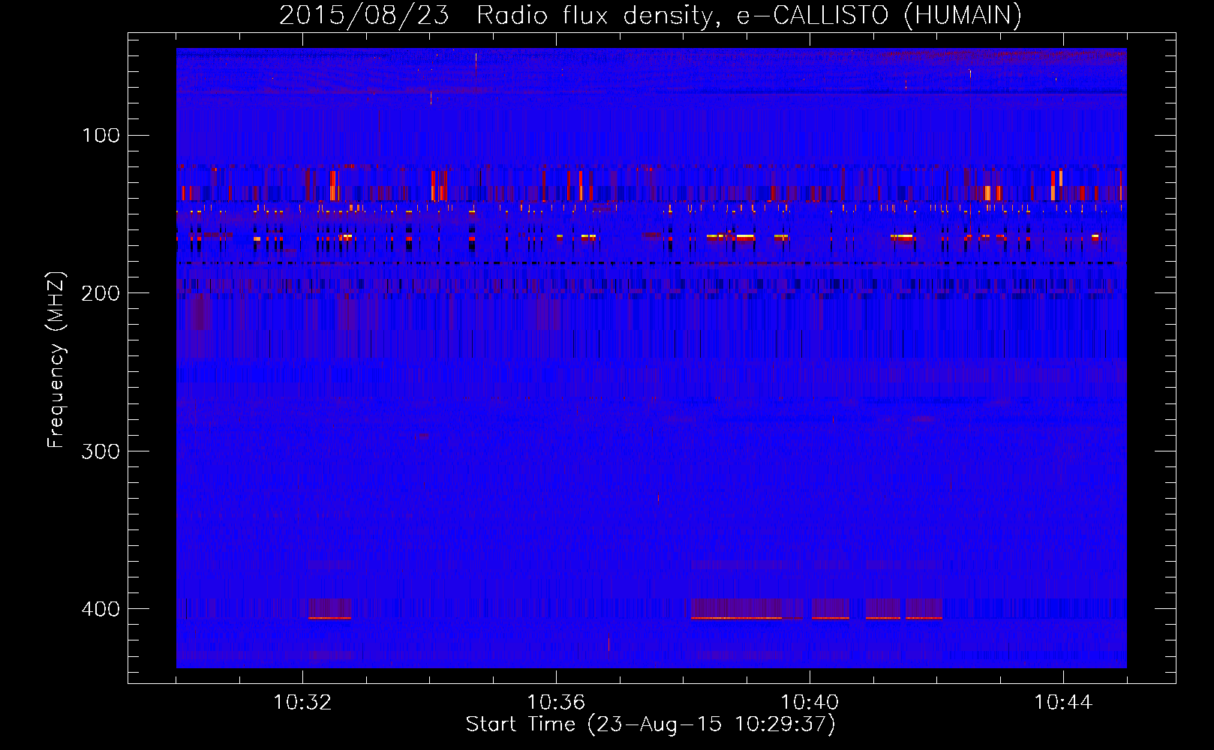Click the '10:40' time tick label
This screenshot has width=1214, height=750.
coord(810,703)
